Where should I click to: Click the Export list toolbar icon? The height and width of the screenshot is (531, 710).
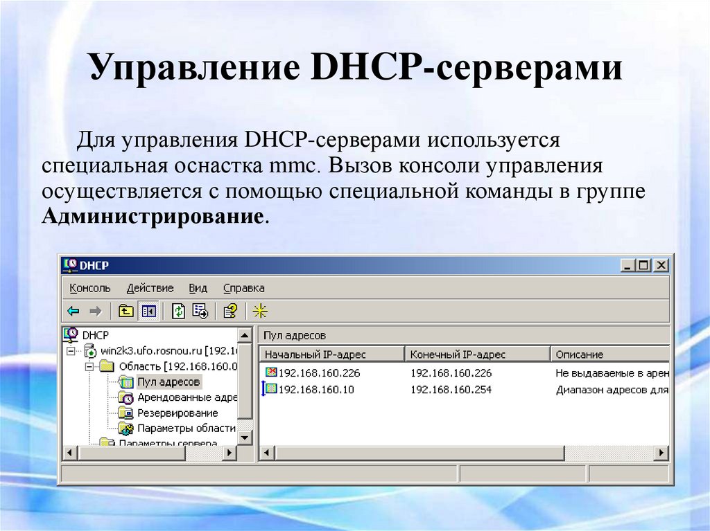pos(200,311)
